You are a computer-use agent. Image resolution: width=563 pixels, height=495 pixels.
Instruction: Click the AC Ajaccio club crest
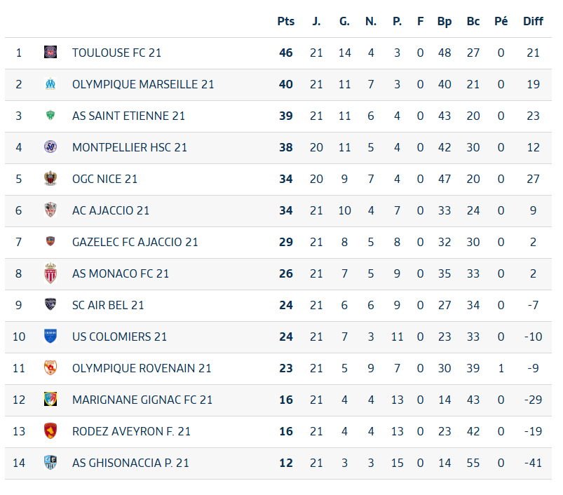[50, 210]
